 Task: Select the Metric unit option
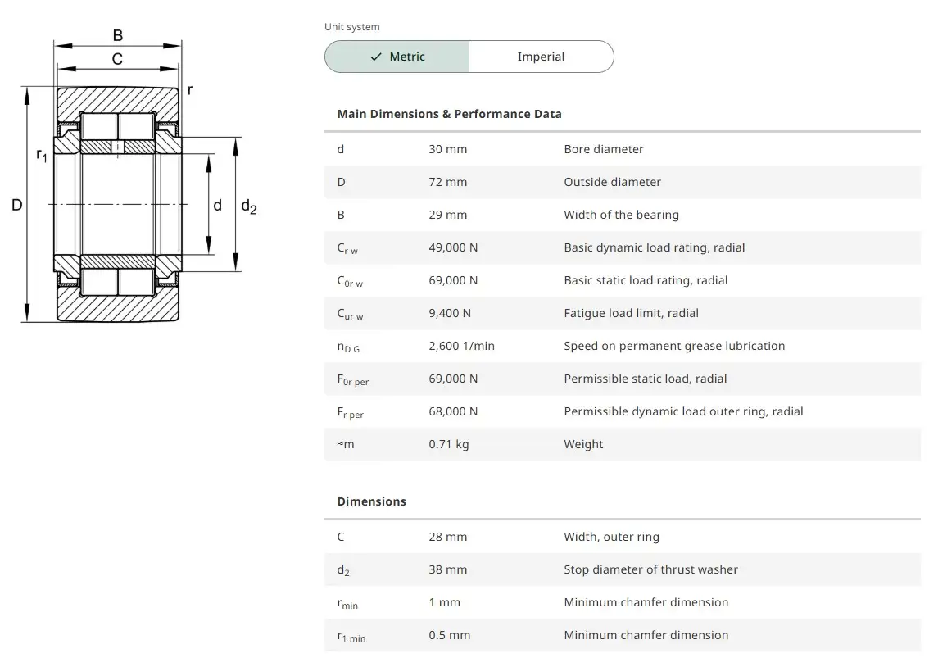click(397, 57)
